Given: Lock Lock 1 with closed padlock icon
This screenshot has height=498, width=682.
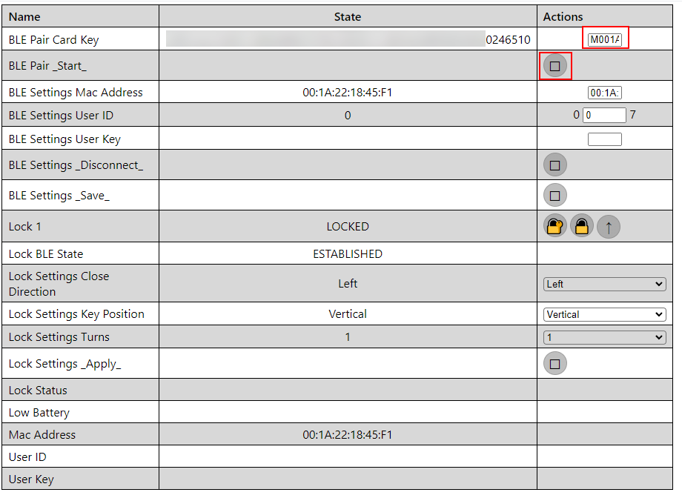Looking at the screenshot, I should (x=582, y=227).
